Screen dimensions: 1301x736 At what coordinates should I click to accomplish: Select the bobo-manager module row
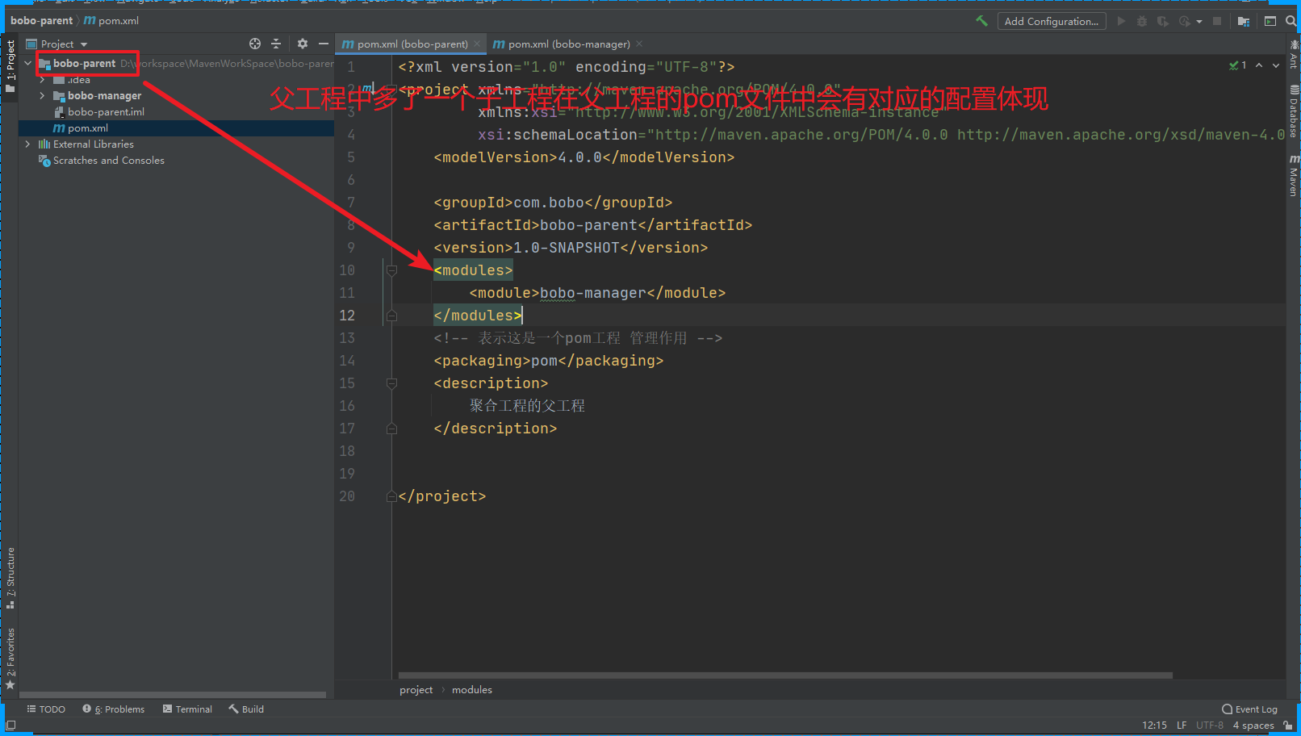104,95
